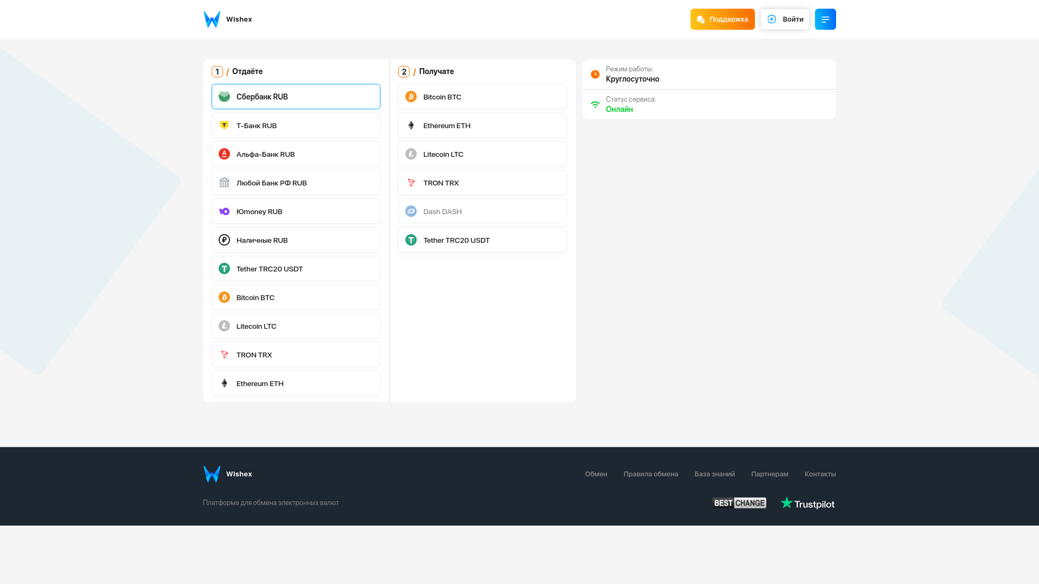Select Юmoney RUB to give
1039x584 pixels.
tap(296, 211)
